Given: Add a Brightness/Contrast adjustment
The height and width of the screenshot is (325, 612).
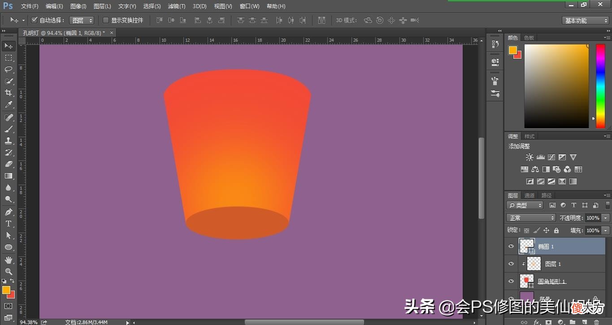Looking at the screenshot, I should (530, 157).
